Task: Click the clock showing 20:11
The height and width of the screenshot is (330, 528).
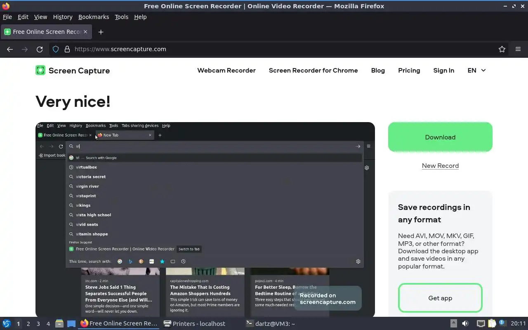Action: (x=518, y=324)
